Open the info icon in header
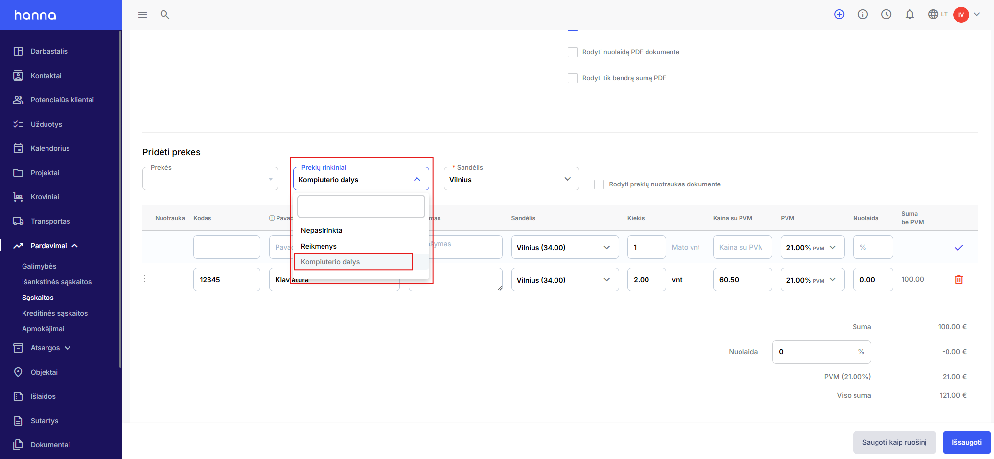 (863, 14)
